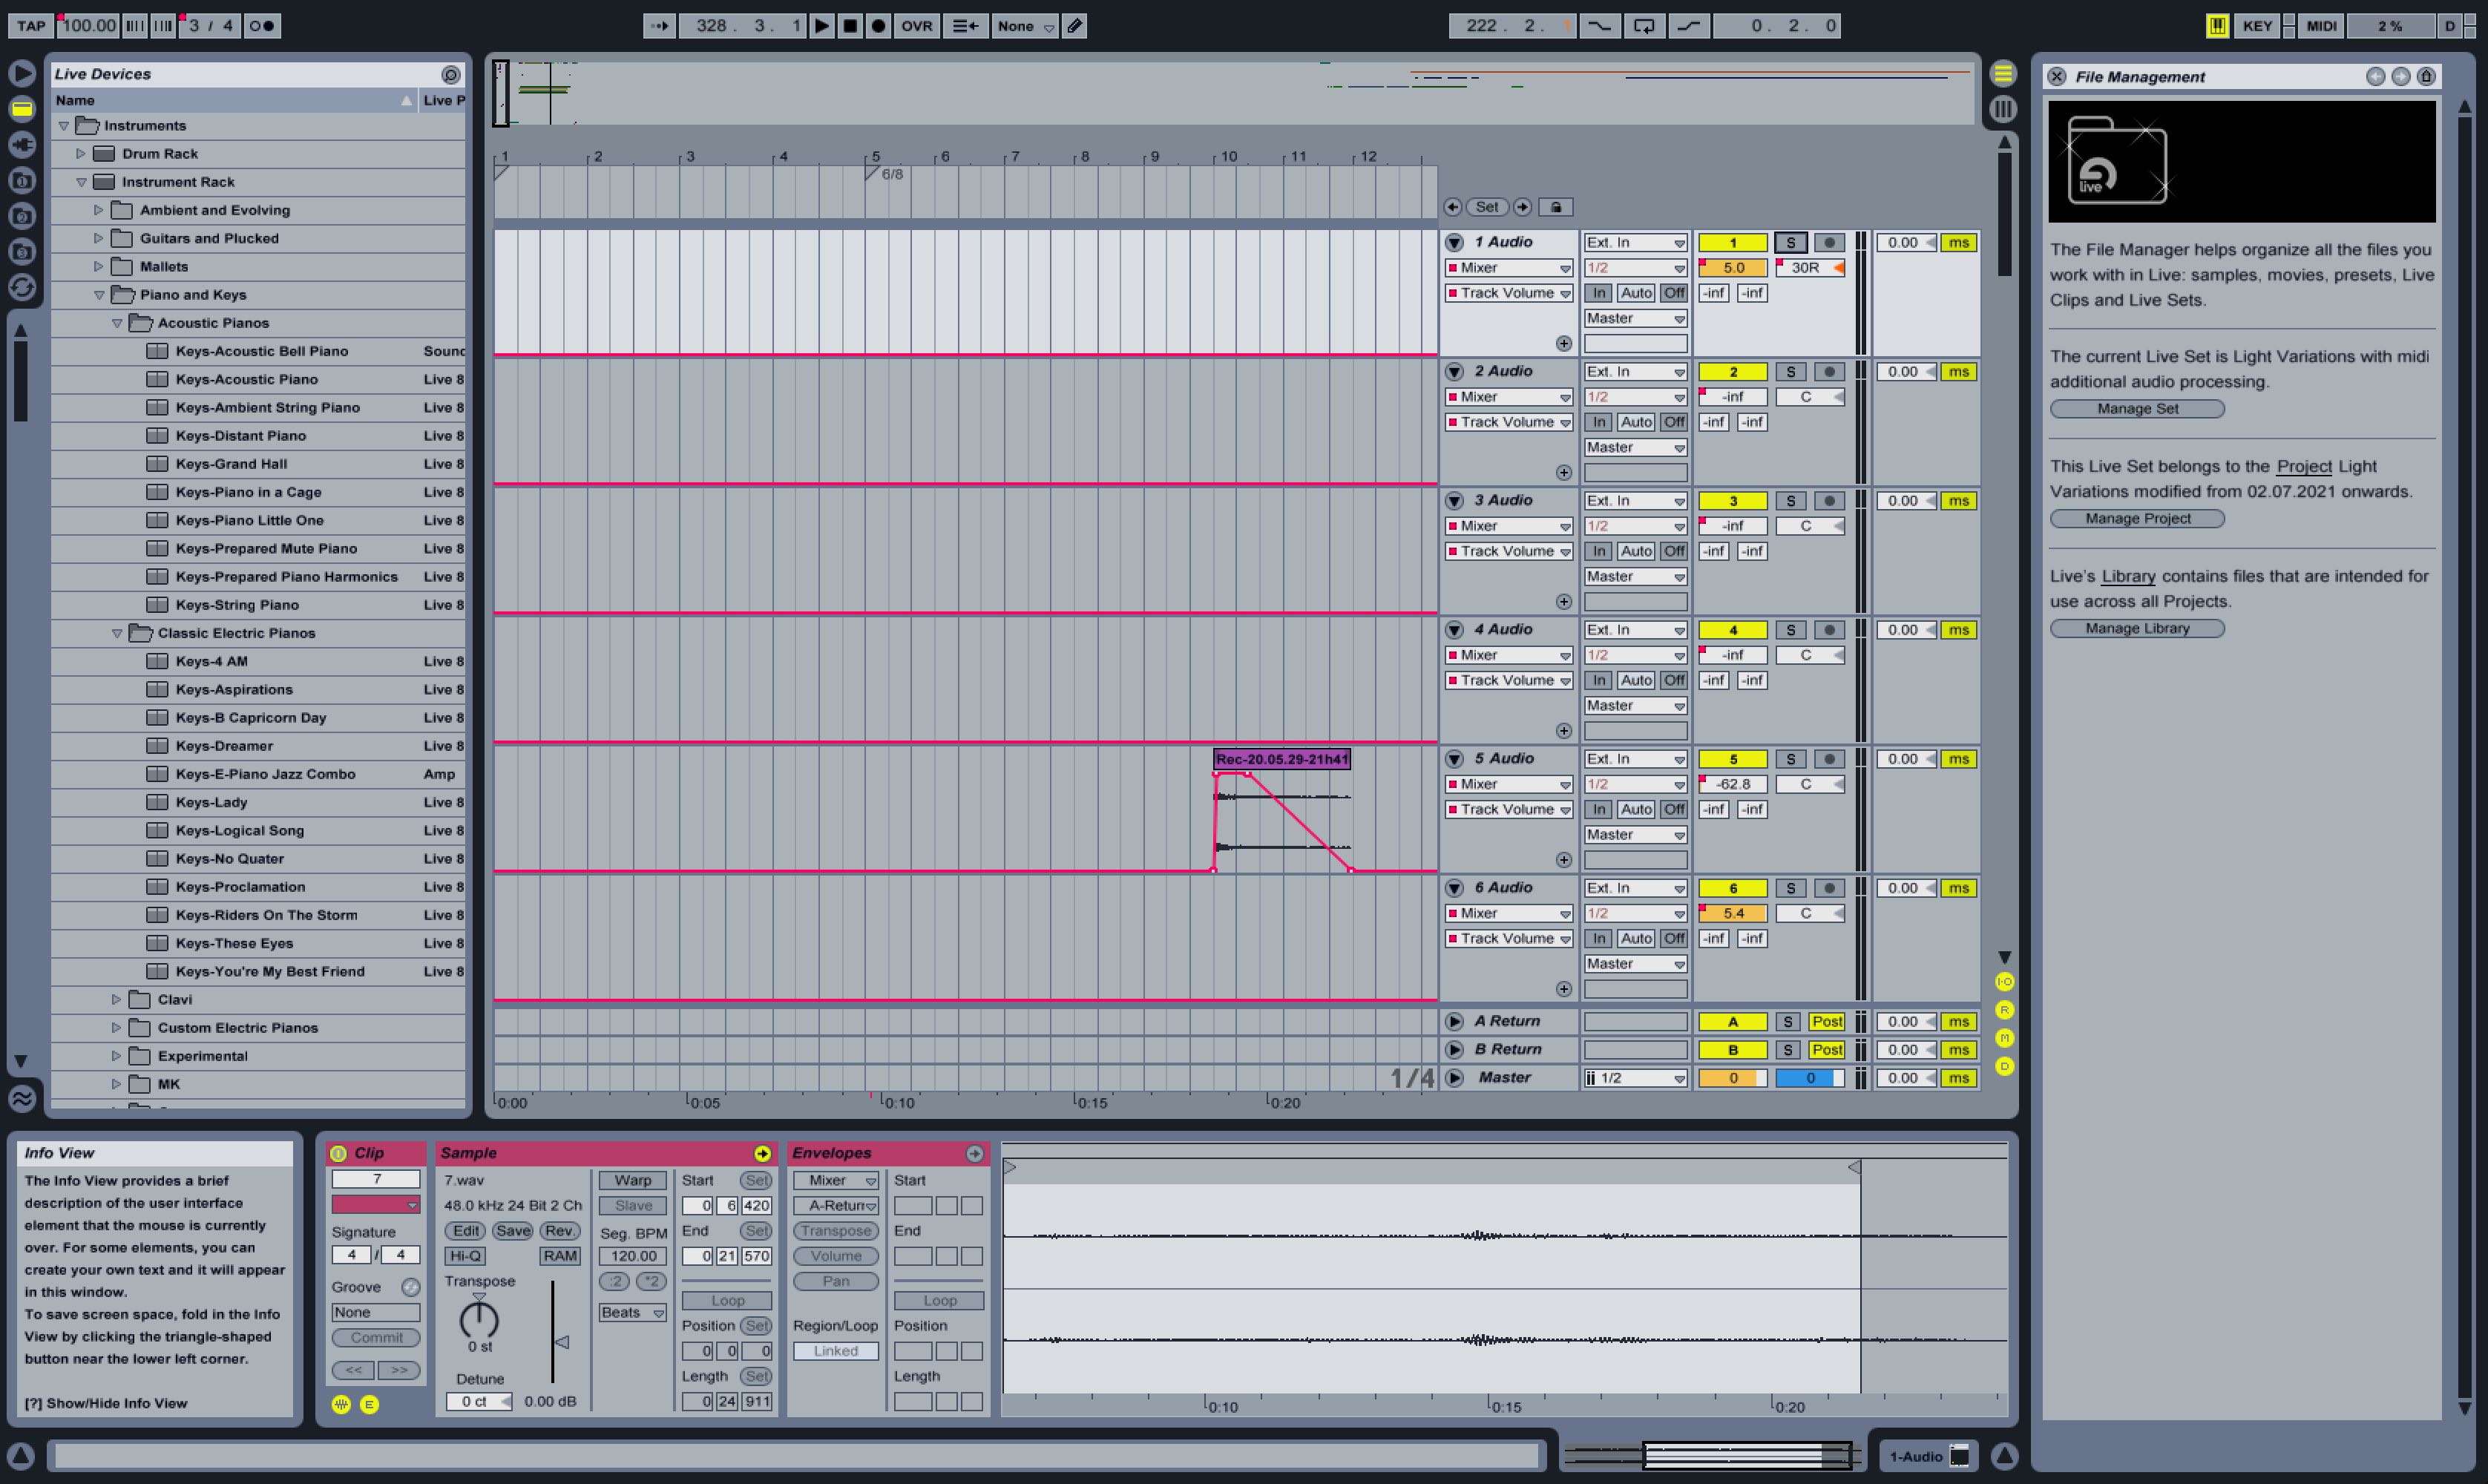
Task: Open the Live Devices browser icon
Action: tap(22, 109)
